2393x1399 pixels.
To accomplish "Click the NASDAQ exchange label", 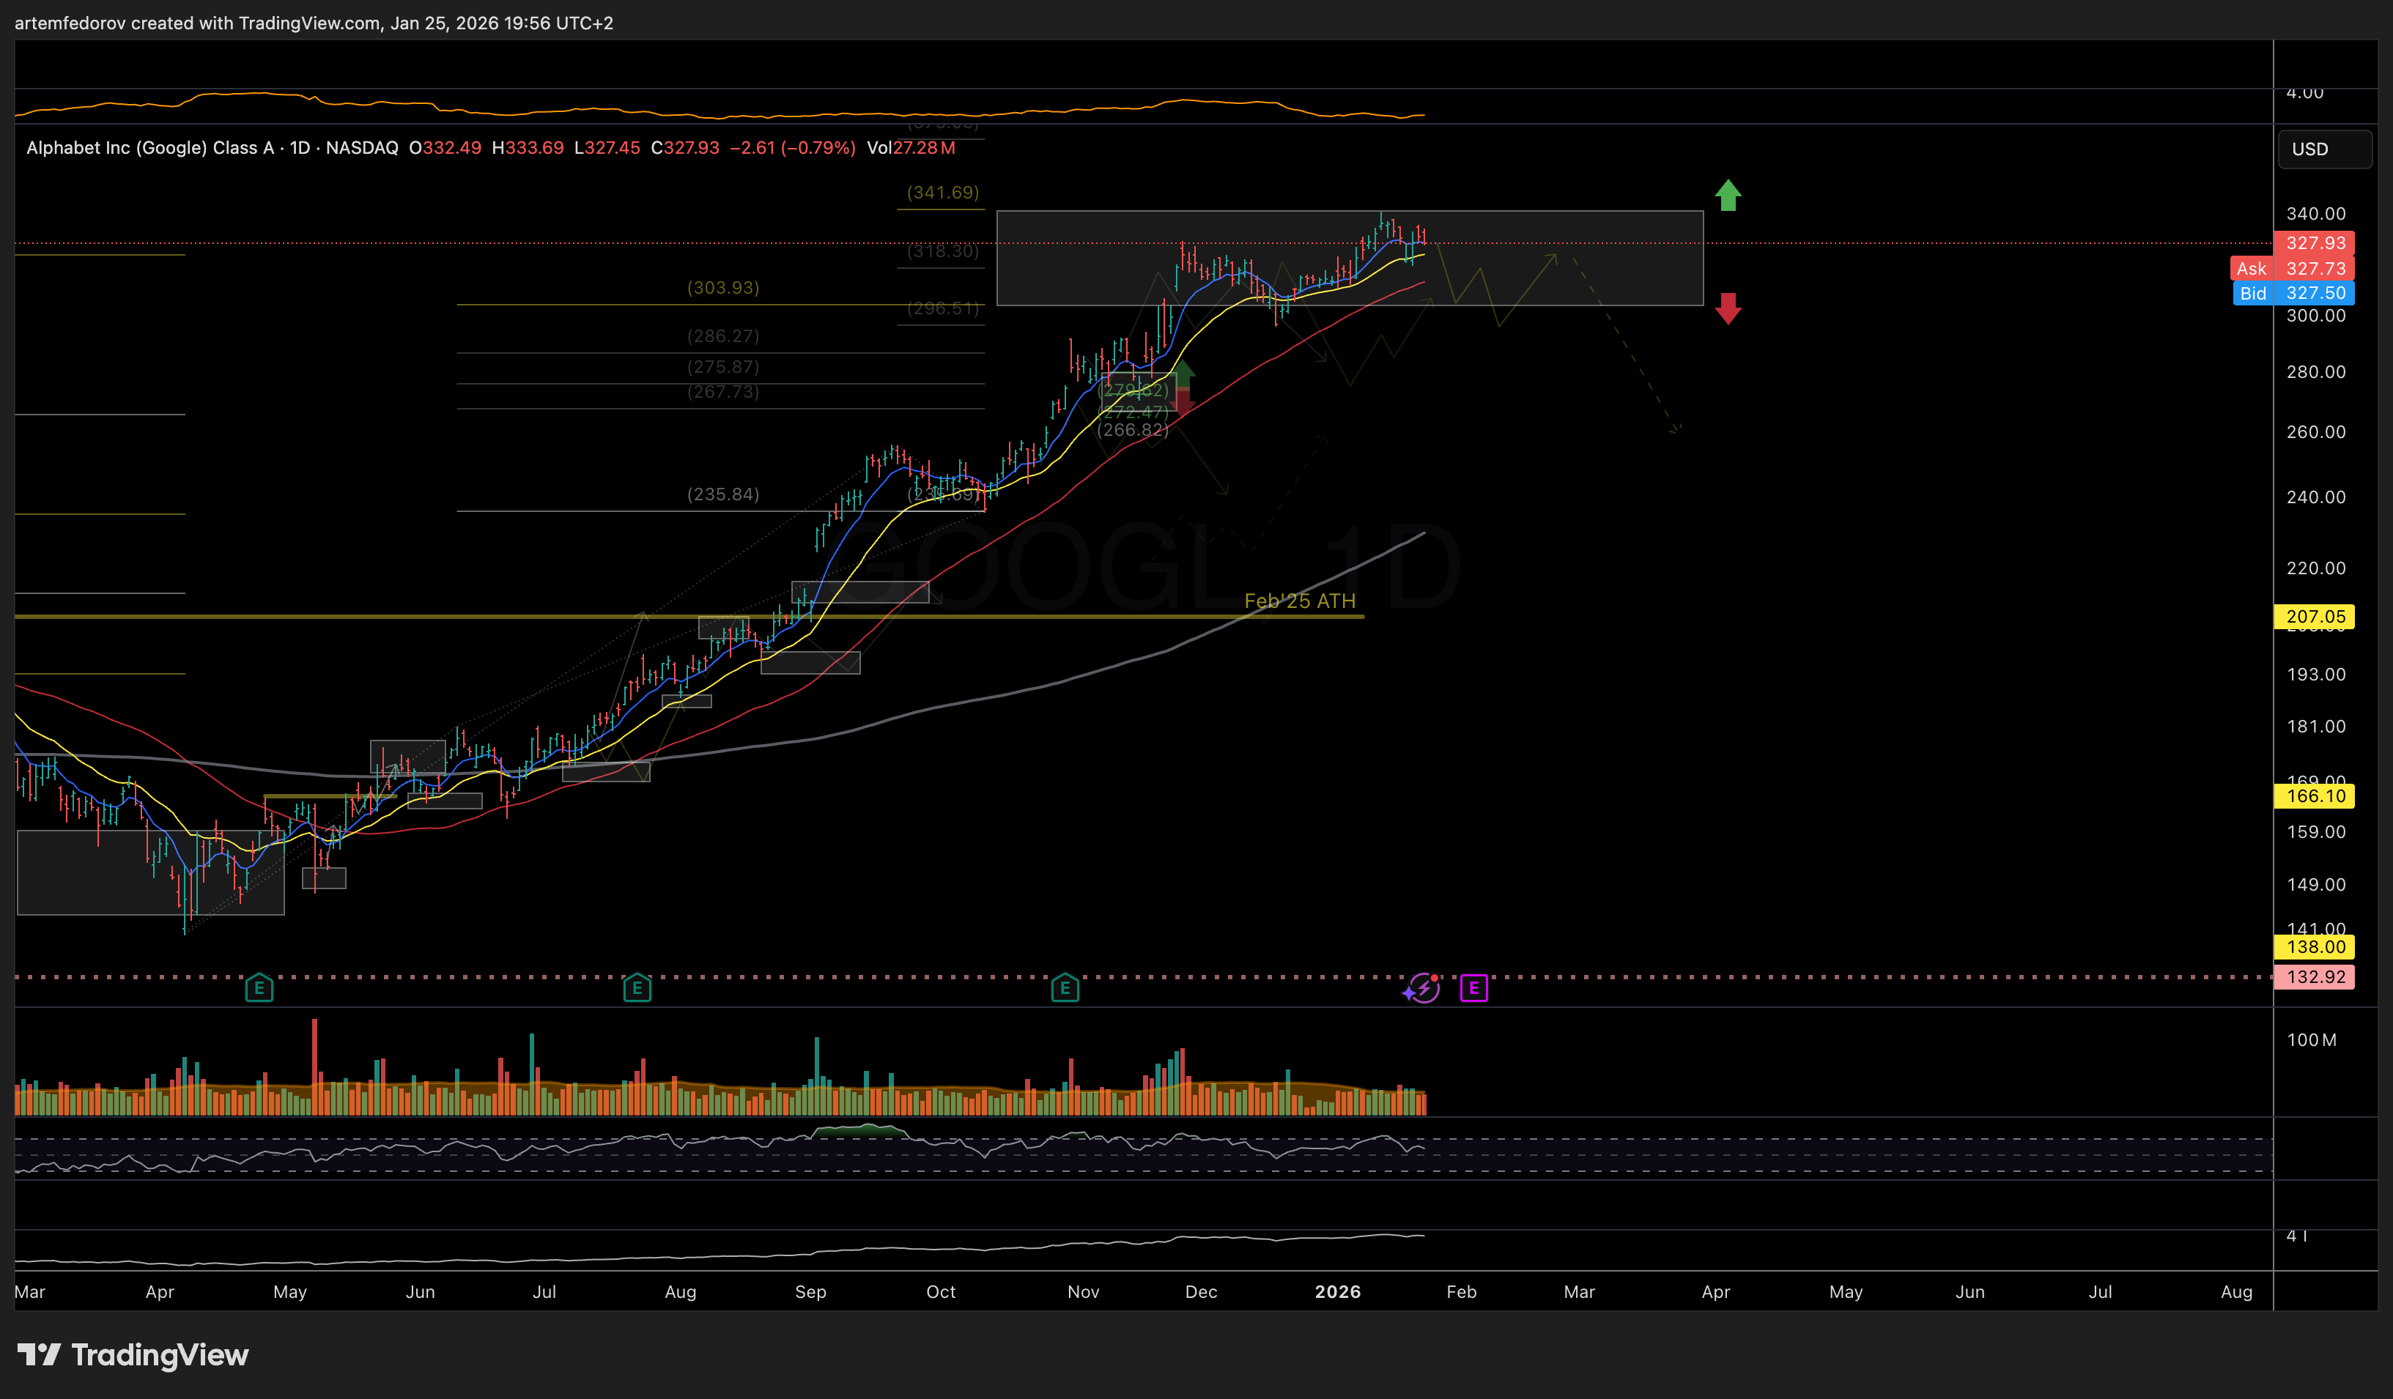I will click(x=362, y=148).
